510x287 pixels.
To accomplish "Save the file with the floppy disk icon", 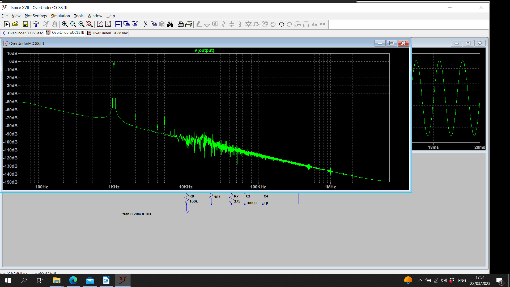I will tap(25, 24).
